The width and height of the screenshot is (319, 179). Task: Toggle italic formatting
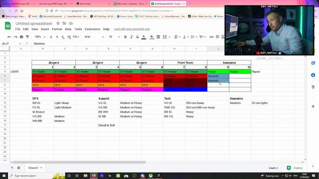click(132, 37)
